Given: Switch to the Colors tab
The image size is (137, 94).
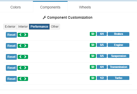Looking at the screenshot, I should point(16,7).
